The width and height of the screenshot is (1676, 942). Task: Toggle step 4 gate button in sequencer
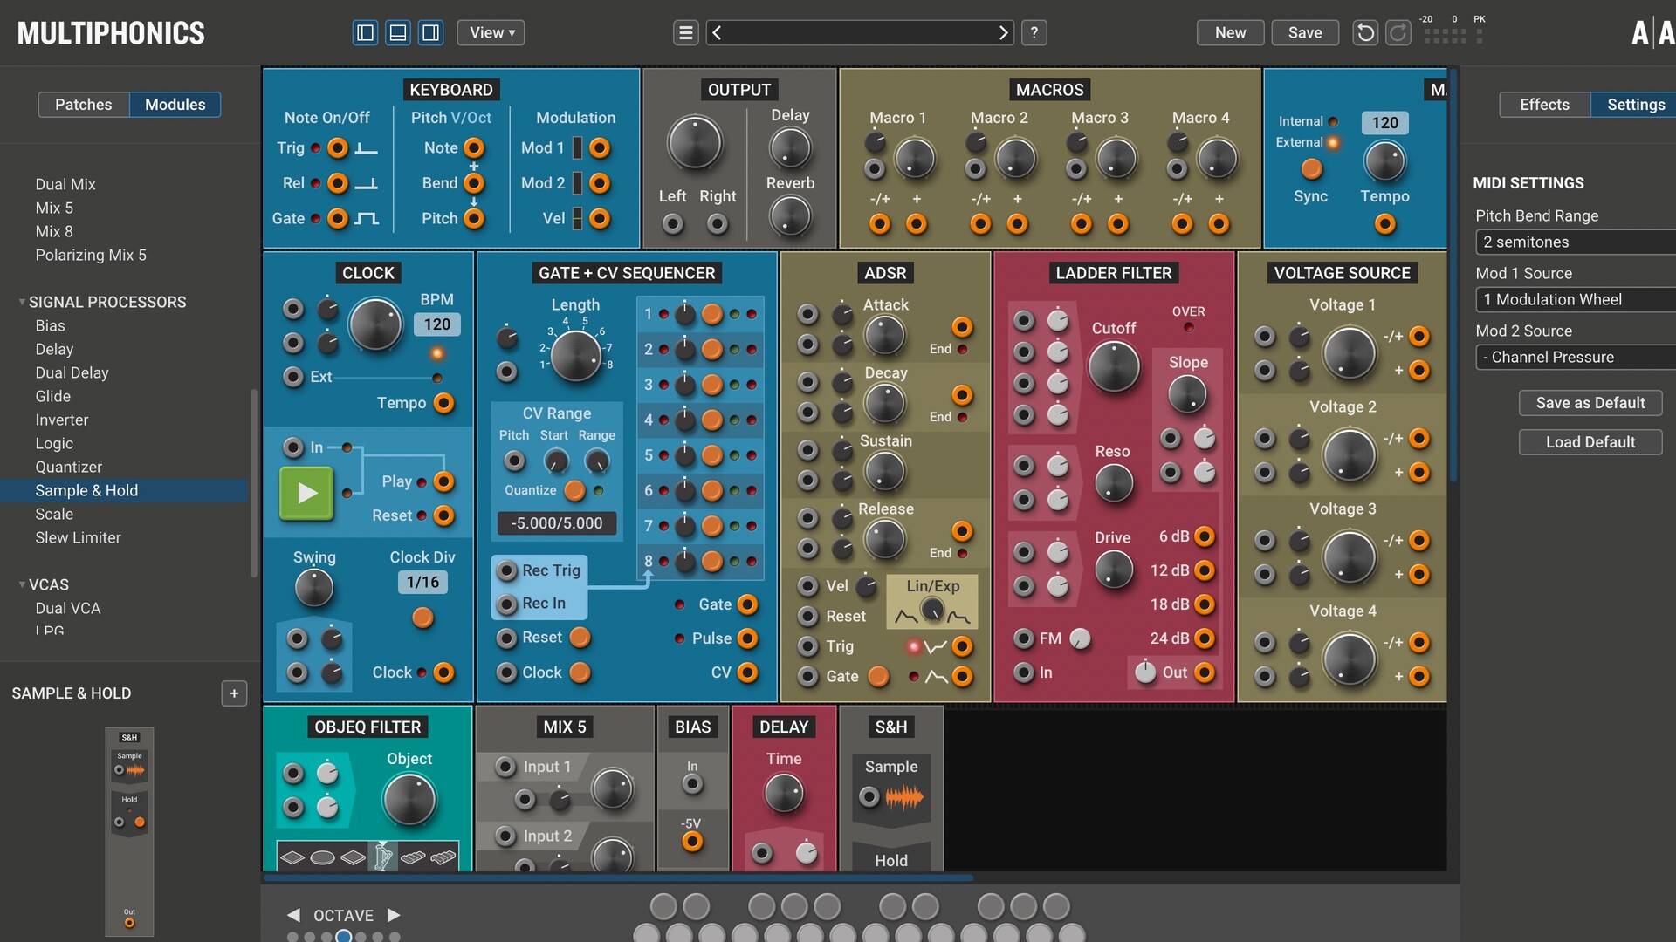[712, 420]
